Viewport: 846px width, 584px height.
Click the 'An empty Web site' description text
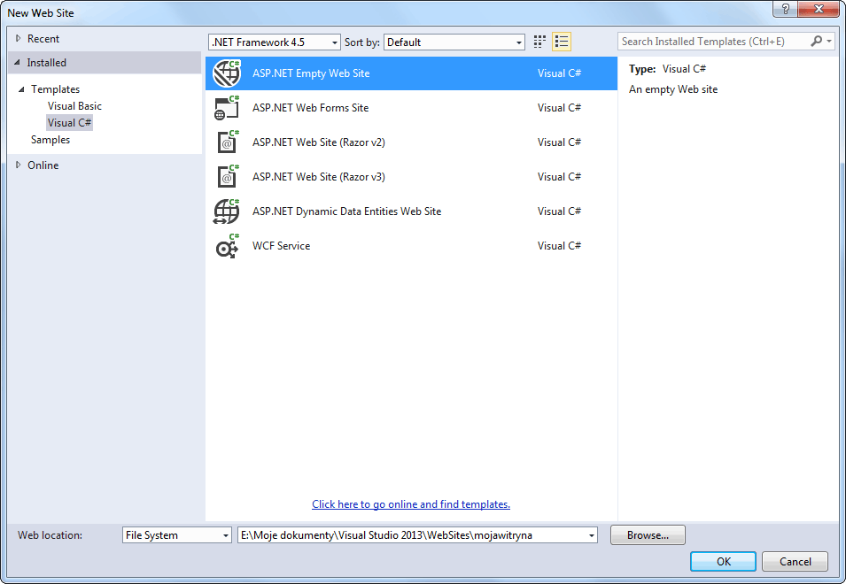(x=673, y=89)
